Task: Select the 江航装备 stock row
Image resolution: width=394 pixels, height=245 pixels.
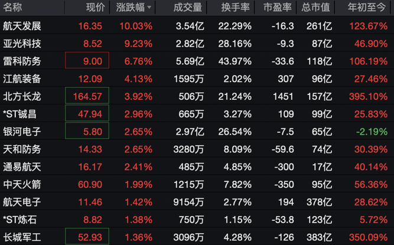Action: click(x=22, y=79)
